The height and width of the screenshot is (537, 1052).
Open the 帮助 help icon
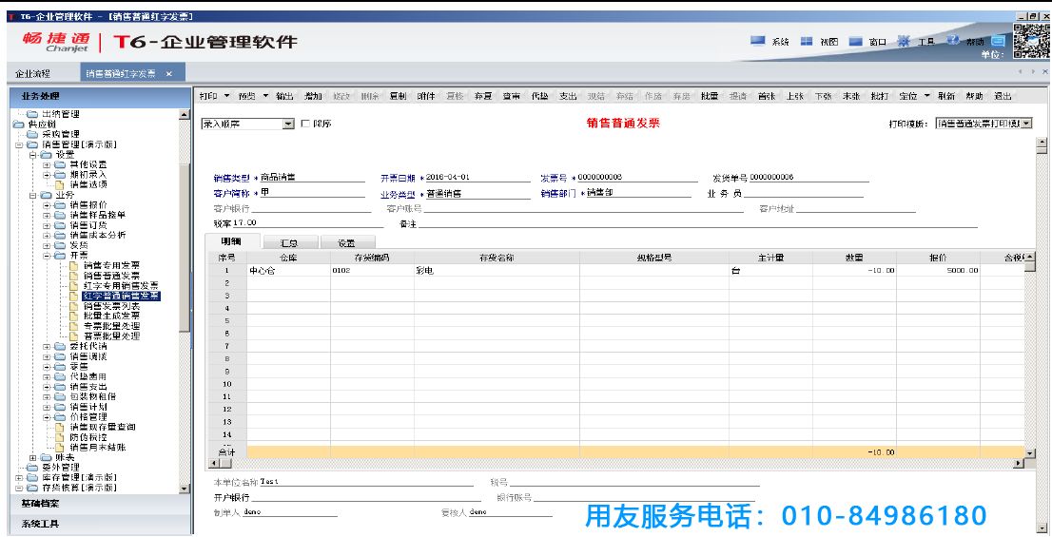[953, 40]
